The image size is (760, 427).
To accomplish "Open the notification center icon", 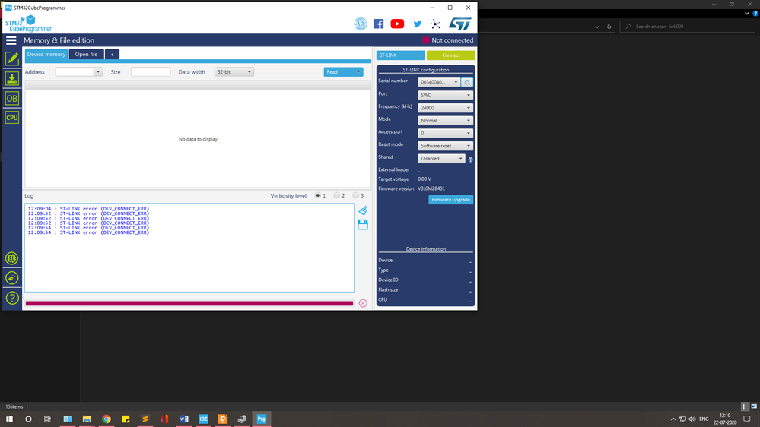I will (x=747, y=419).
